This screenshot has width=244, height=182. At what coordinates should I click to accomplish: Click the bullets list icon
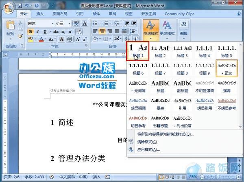(x=95, y=23)
